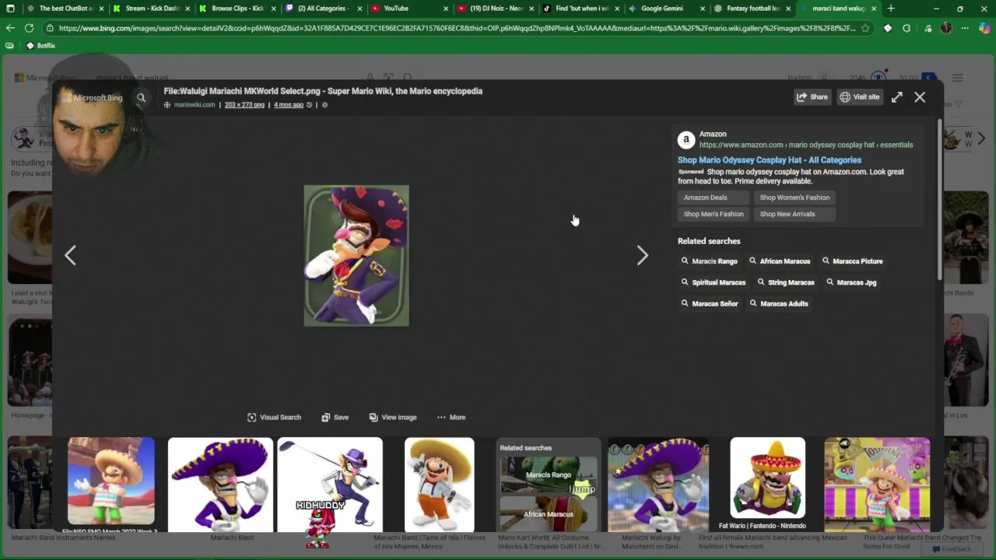Search related African Maracus
Screen dimensions: 996x560
coord(780,261)
